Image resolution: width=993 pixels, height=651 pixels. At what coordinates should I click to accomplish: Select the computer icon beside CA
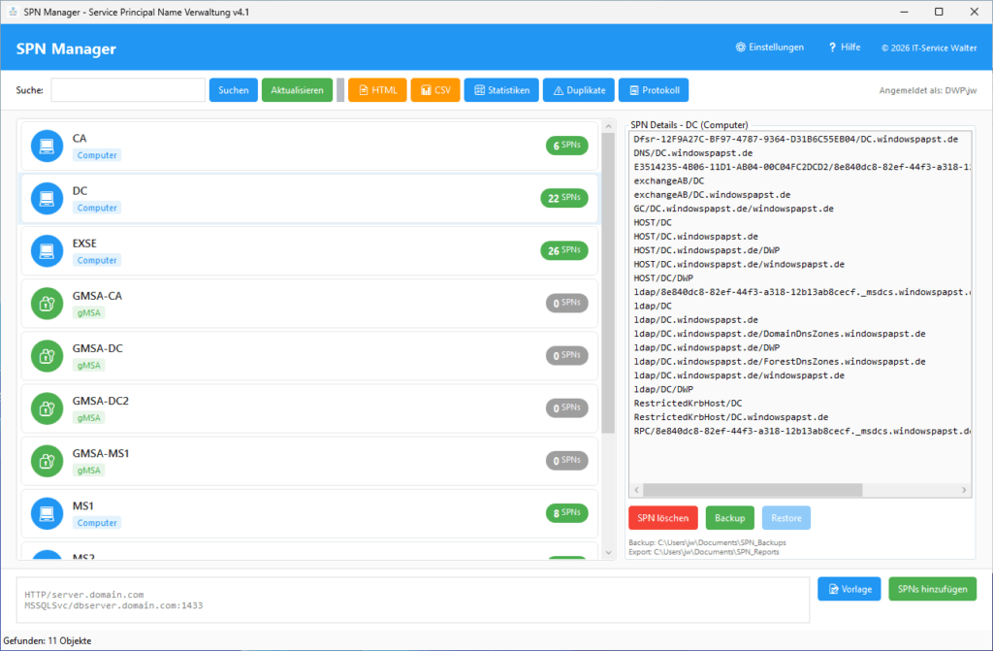(47, 145)
